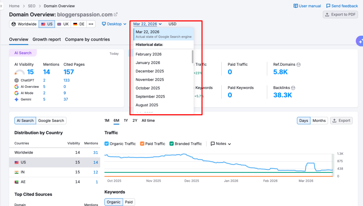Image resolution: width=363 pixels, height=206 pixels.
Task: Select the DE flag database
Action: coord(79,24)
